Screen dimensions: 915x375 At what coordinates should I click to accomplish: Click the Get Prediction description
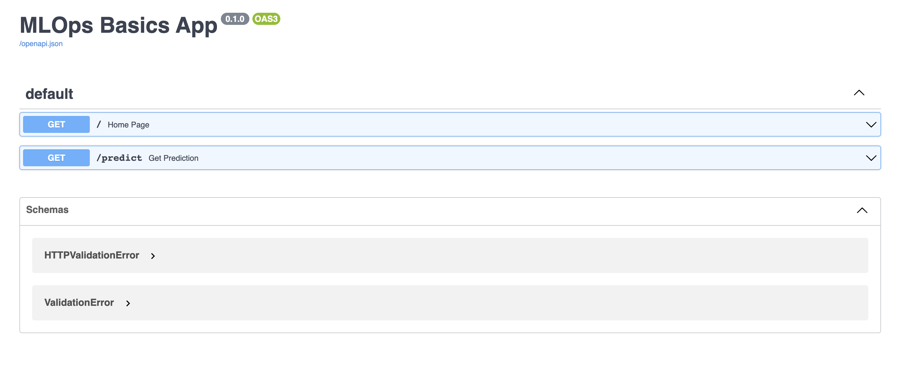pos(173,158)
